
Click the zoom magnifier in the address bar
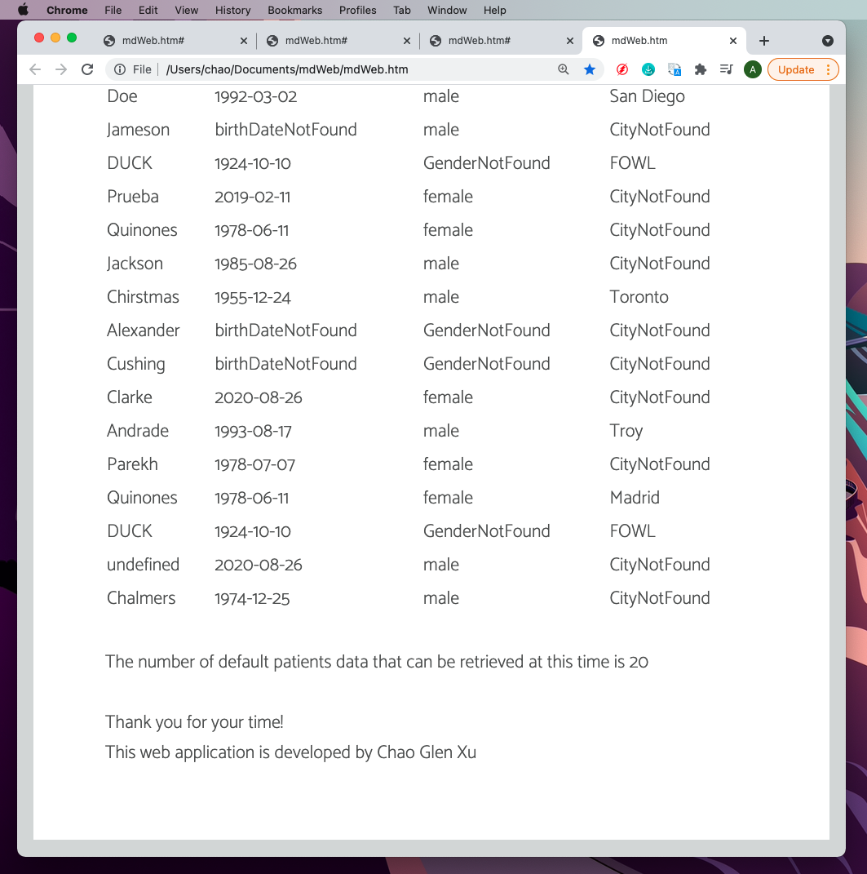pos(563,69)
